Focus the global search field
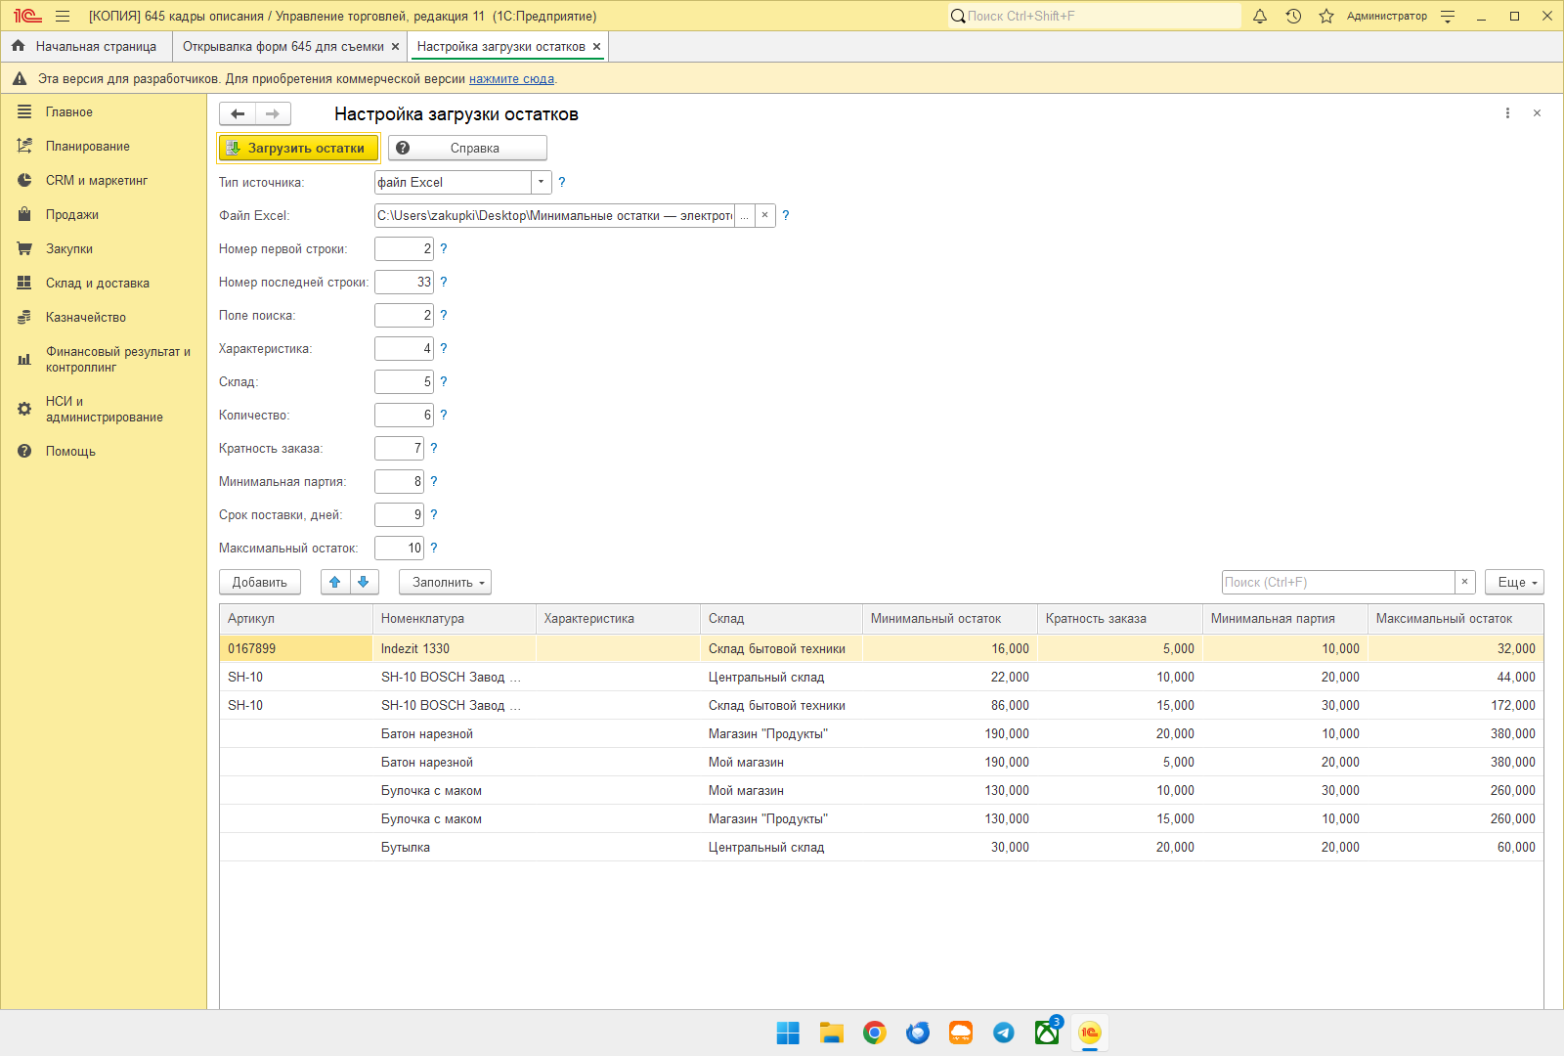Viewport: 1564px width, 1056px height. coord(1094,16)
